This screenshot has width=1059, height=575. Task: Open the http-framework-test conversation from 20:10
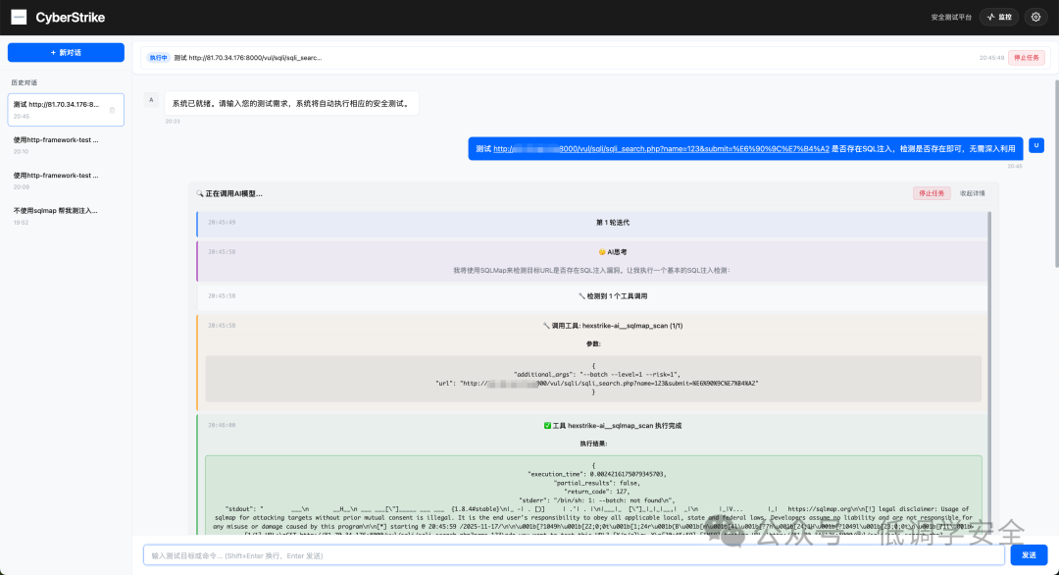(x=66, y=145)
